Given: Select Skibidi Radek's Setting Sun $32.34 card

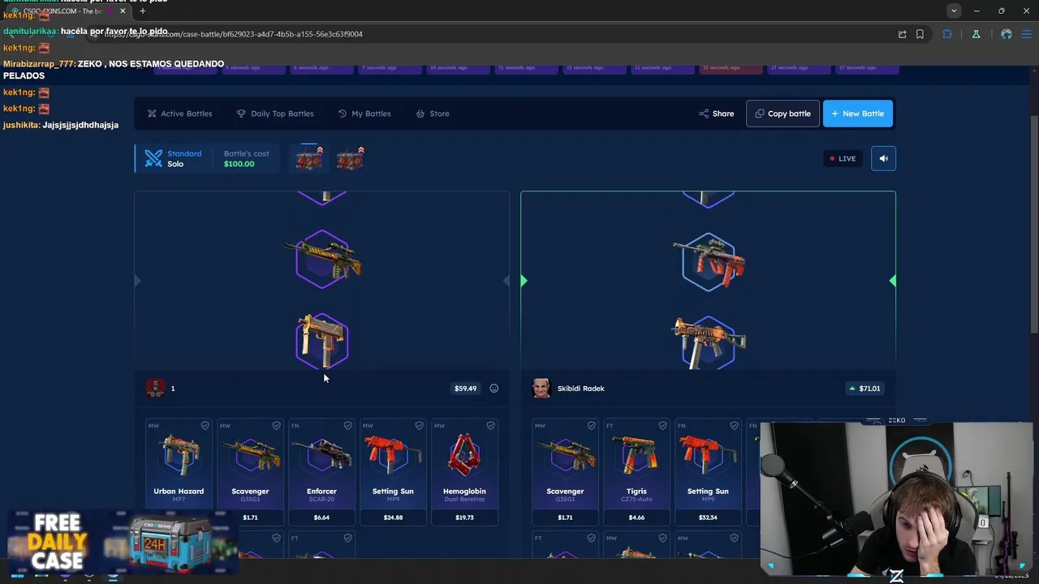Looking at the screenshot, I should 708,471.
